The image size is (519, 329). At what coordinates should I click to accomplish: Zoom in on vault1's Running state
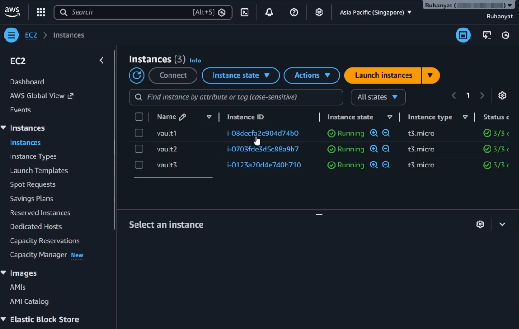click(x=373, y=133)
